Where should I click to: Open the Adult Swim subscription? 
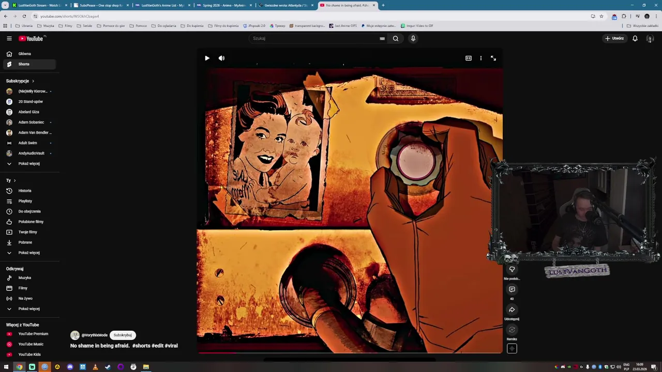(29, 143)
